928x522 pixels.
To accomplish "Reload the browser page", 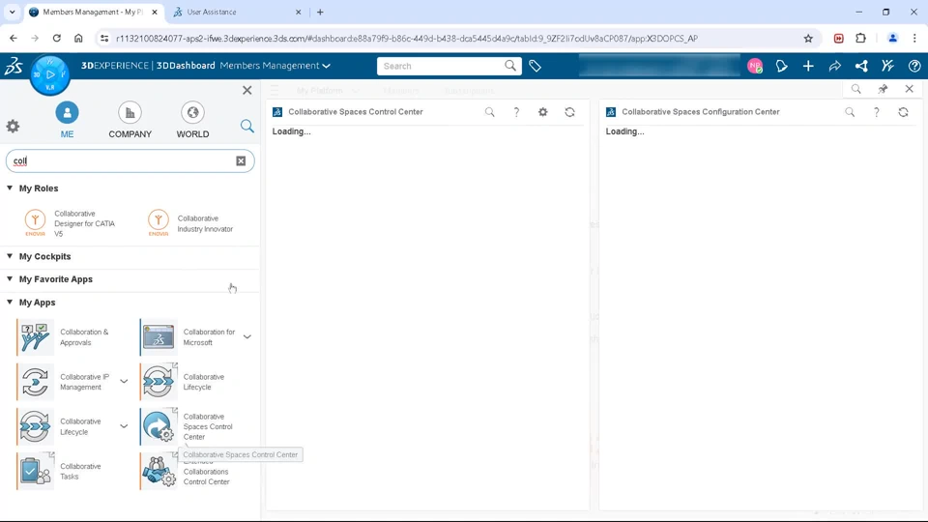I will tap(57, 39).
